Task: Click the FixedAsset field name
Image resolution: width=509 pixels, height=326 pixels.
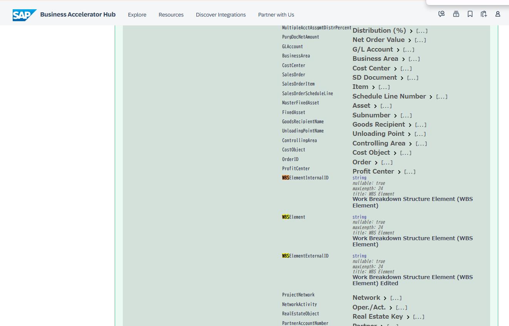Action: [x=294, y=112]
